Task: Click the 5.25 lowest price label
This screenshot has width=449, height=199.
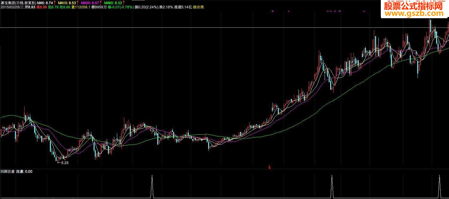Action: 65,163
